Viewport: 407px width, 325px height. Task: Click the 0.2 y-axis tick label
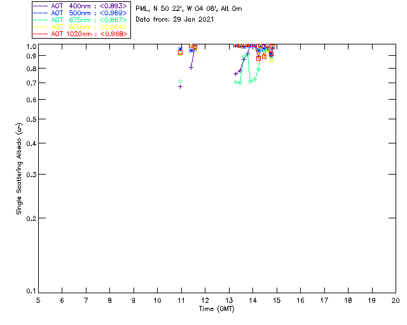point(31,218)
